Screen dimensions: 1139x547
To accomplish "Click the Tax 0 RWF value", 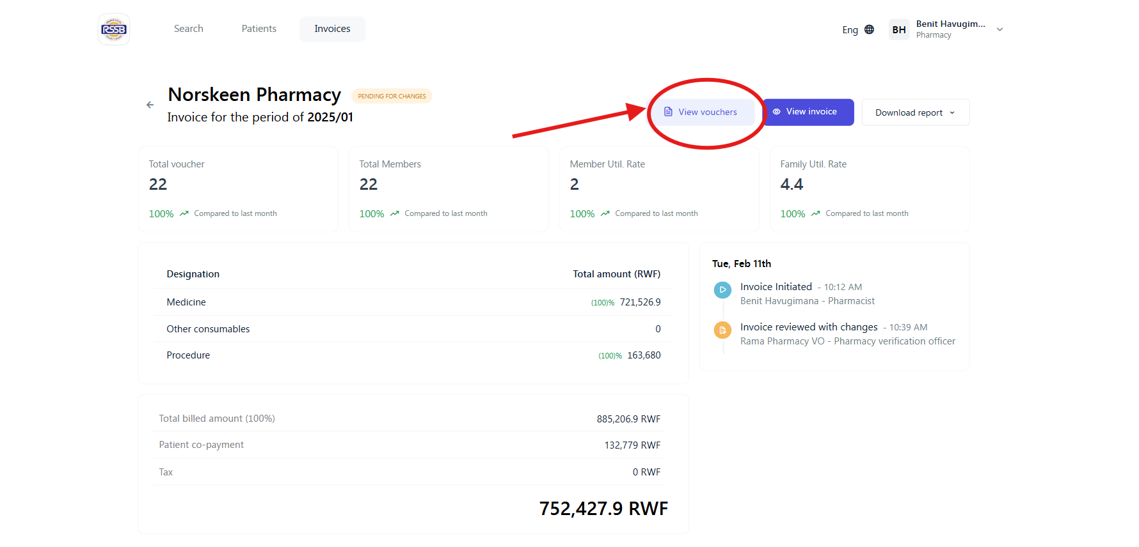I will coord(646,472).
